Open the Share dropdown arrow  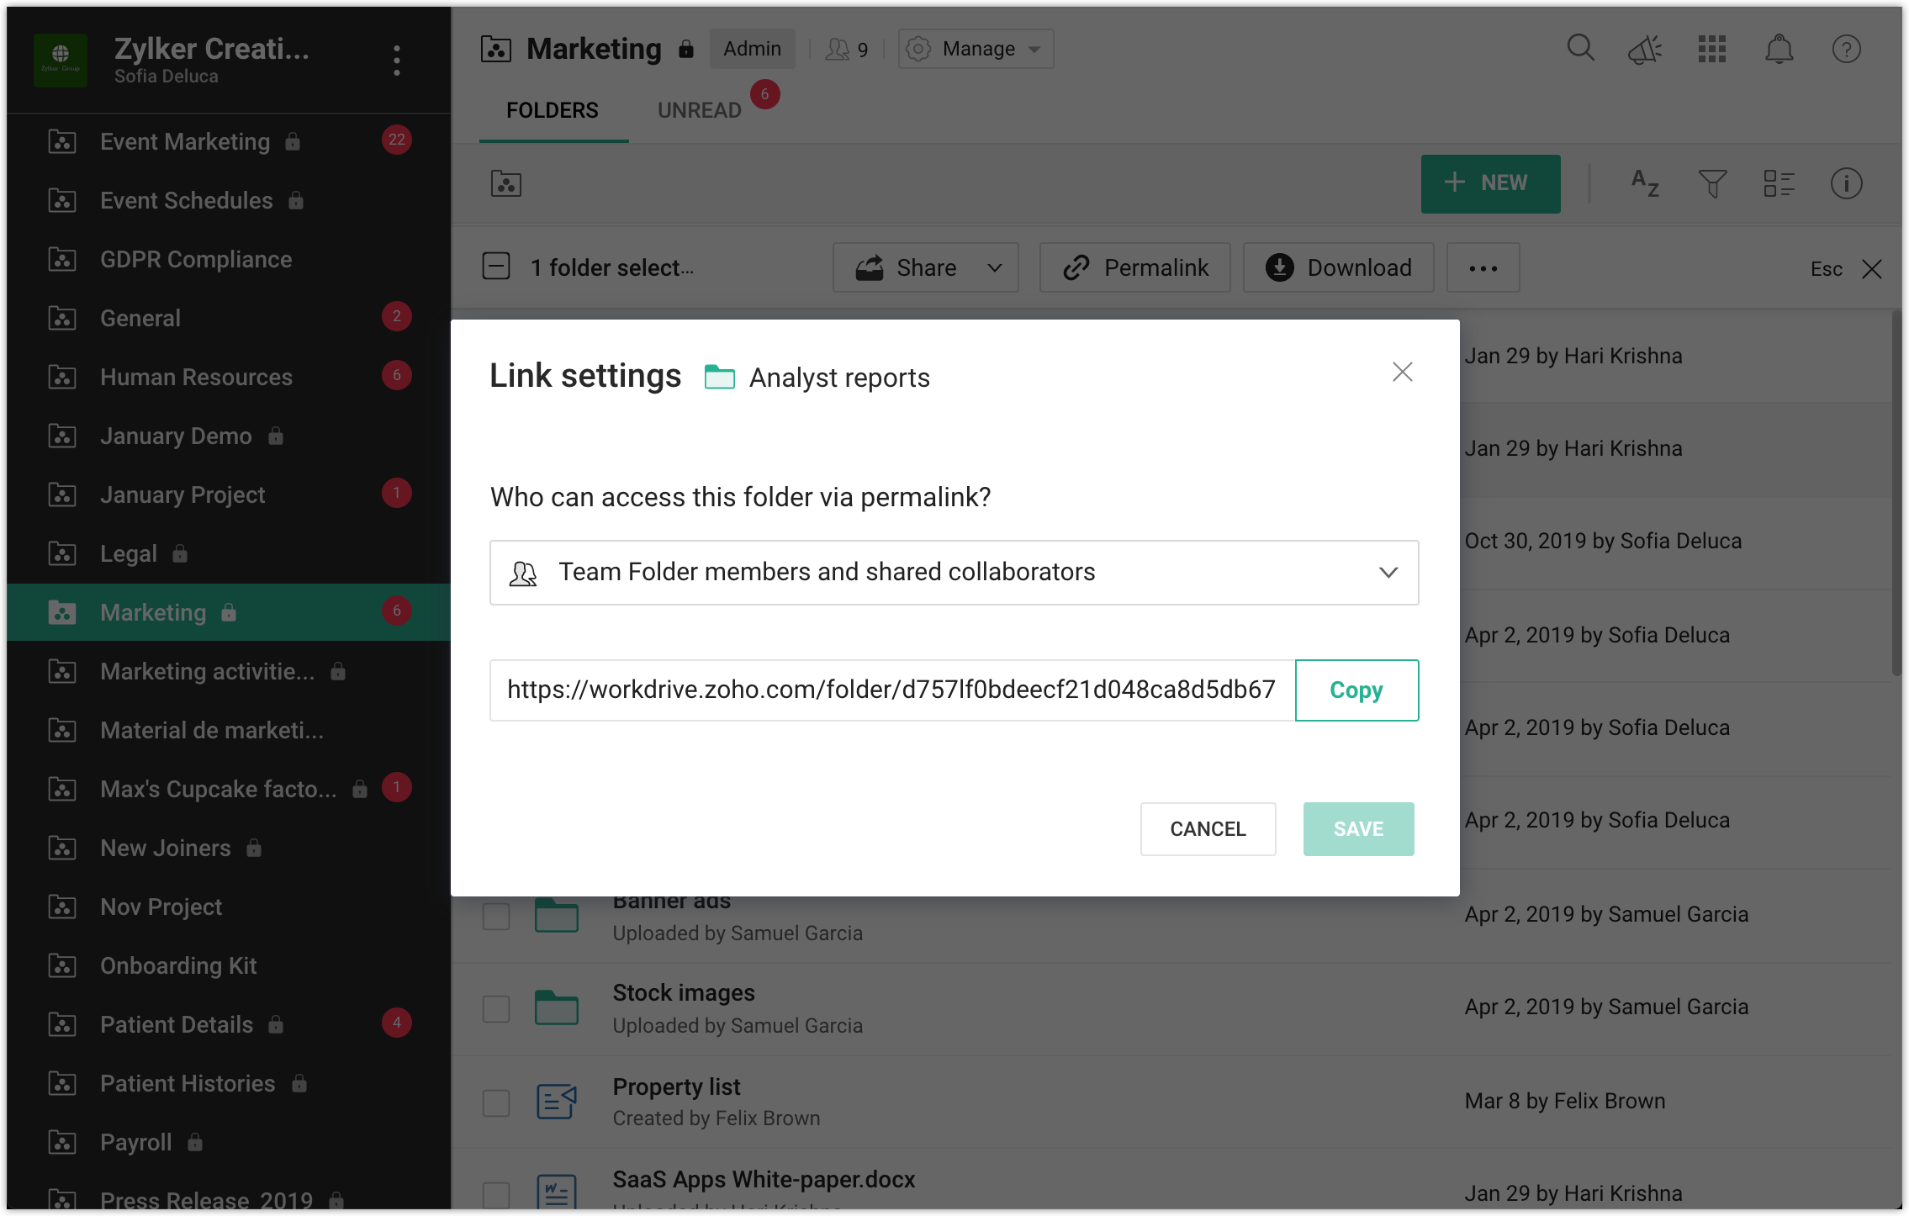click(995, 268)
